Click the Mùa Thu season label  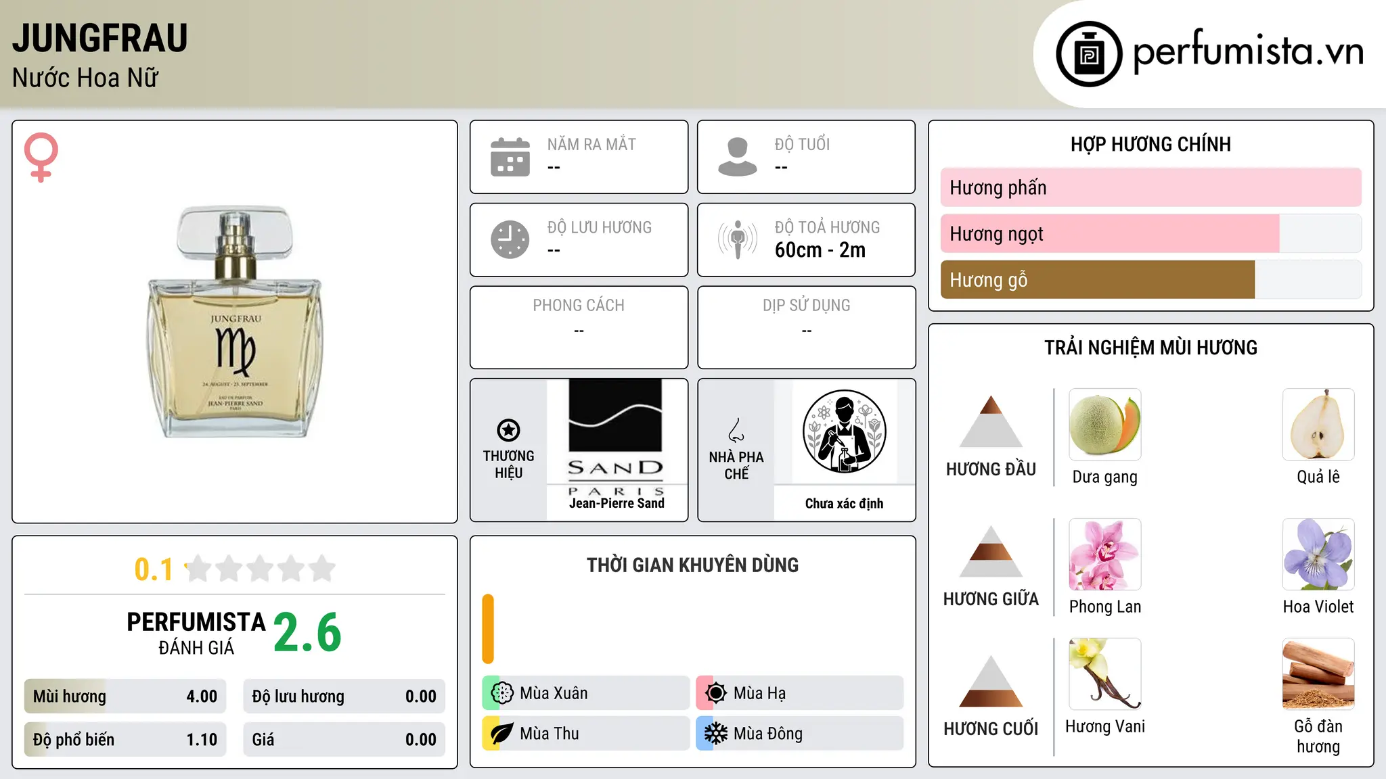[549, 734]
